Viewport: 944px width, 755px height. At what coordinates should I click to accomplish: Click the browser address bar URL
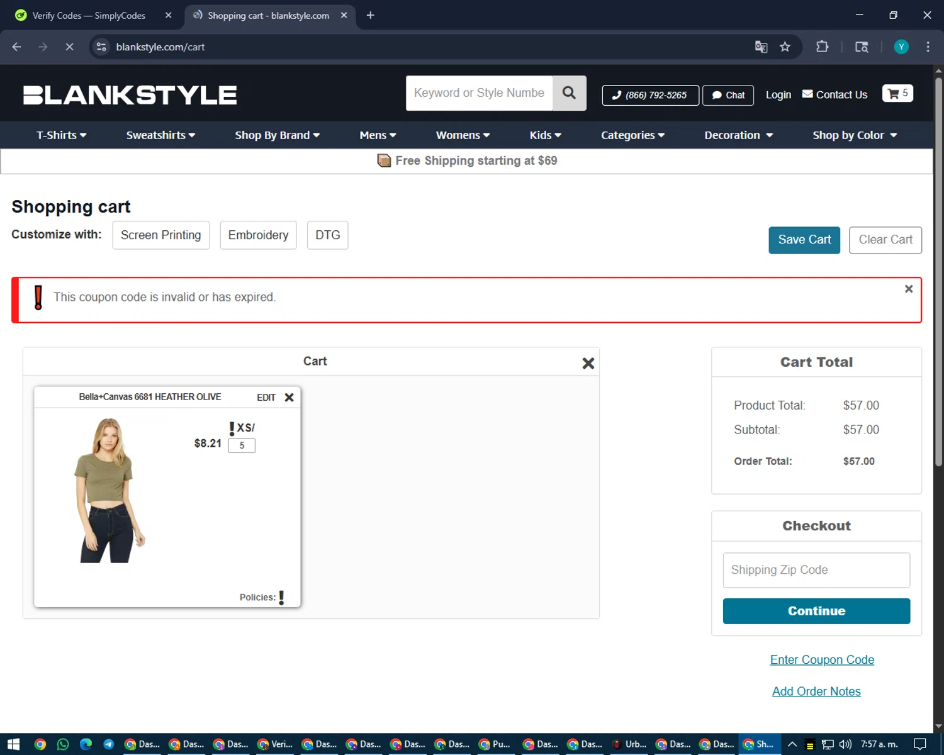click(x=160, y=47)
